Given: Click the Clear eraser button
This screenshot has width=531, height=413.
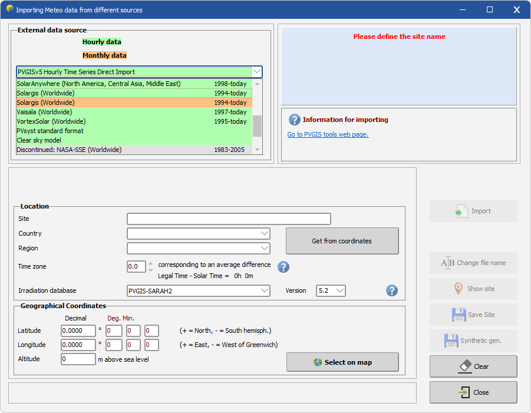Looking at the screenshot, I should (473, 366).
